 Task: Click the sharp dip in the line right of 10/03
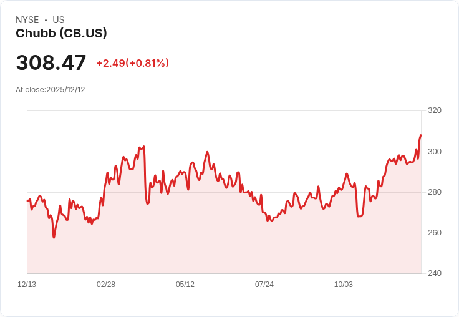click(360, 216)
